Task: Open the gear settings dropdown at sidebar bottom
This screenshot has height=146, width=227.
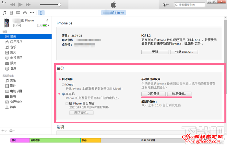Action: click(12, 131)
